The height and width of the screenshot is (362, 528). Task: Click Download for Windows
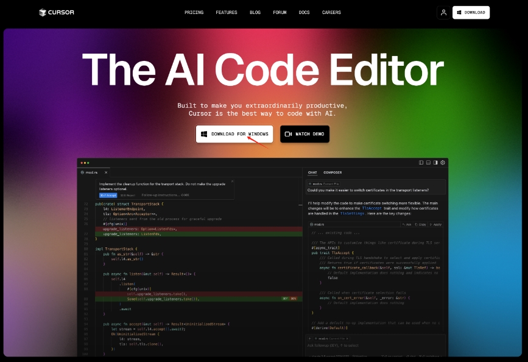click(234, 134)
